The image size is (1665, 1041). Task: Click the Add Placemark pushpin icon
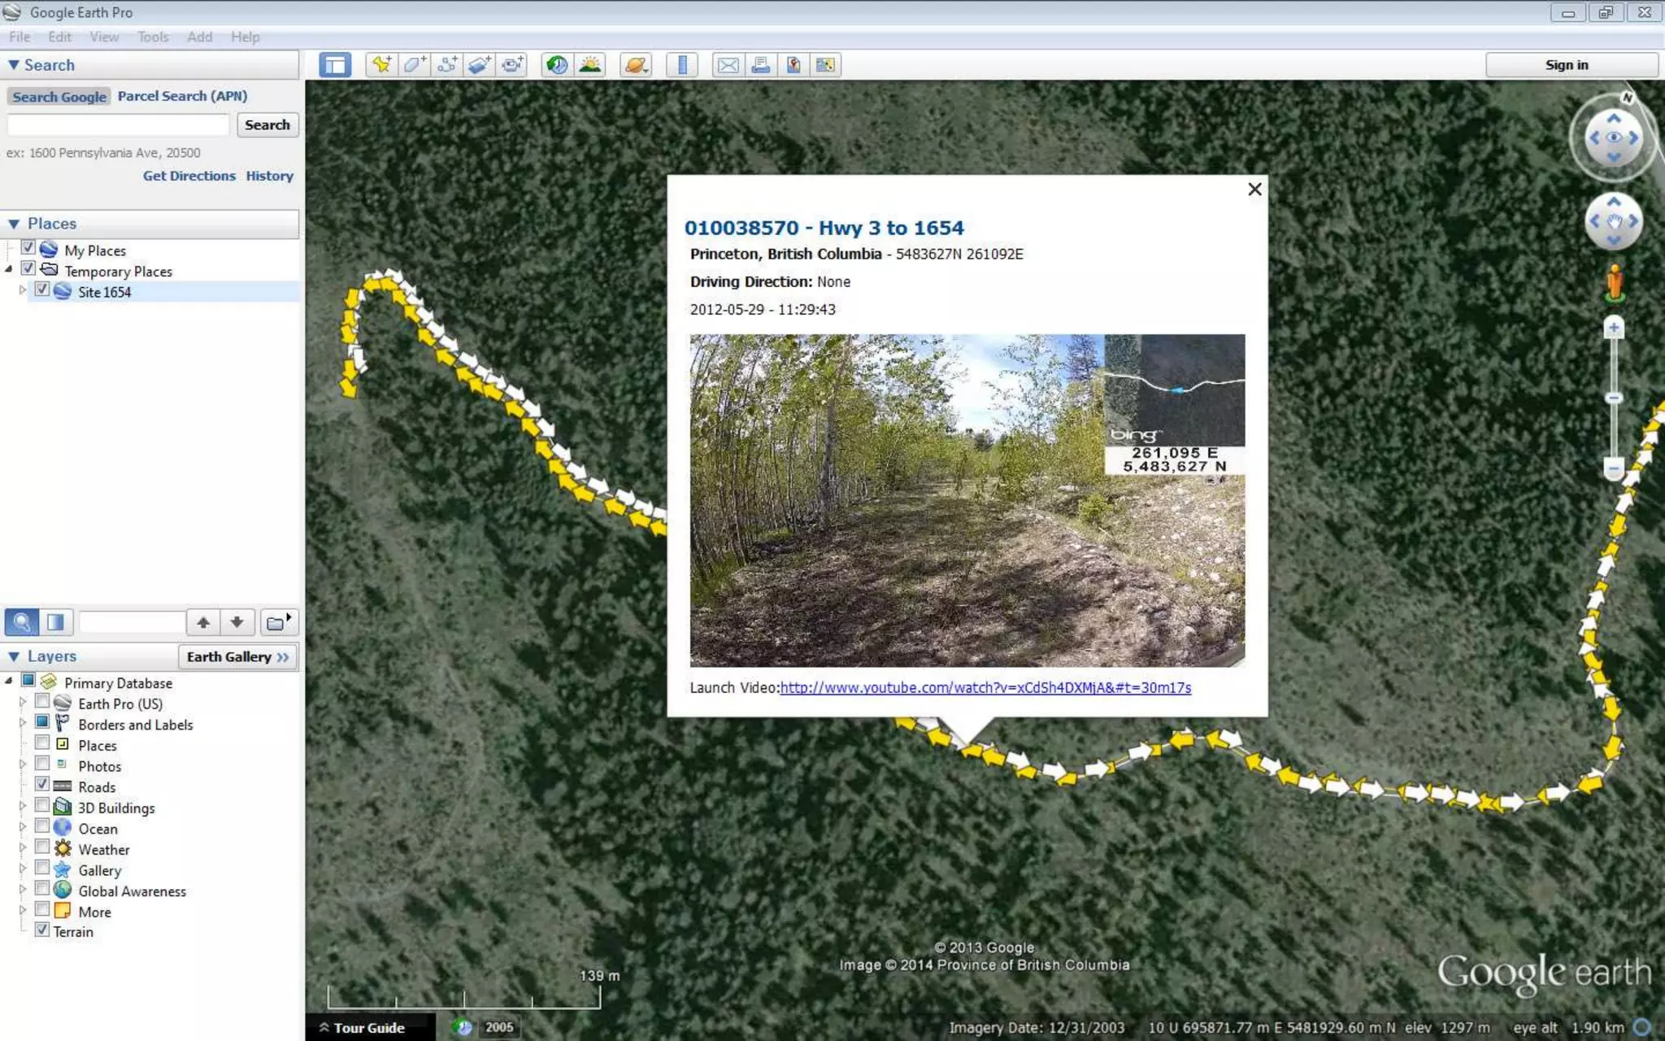coord(380,65)
